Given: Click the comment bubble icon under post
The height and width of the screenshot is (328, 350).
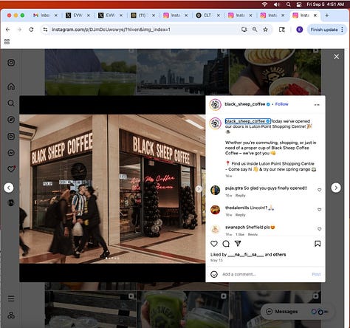Looking at the screenshot, I should click(226, 244).
